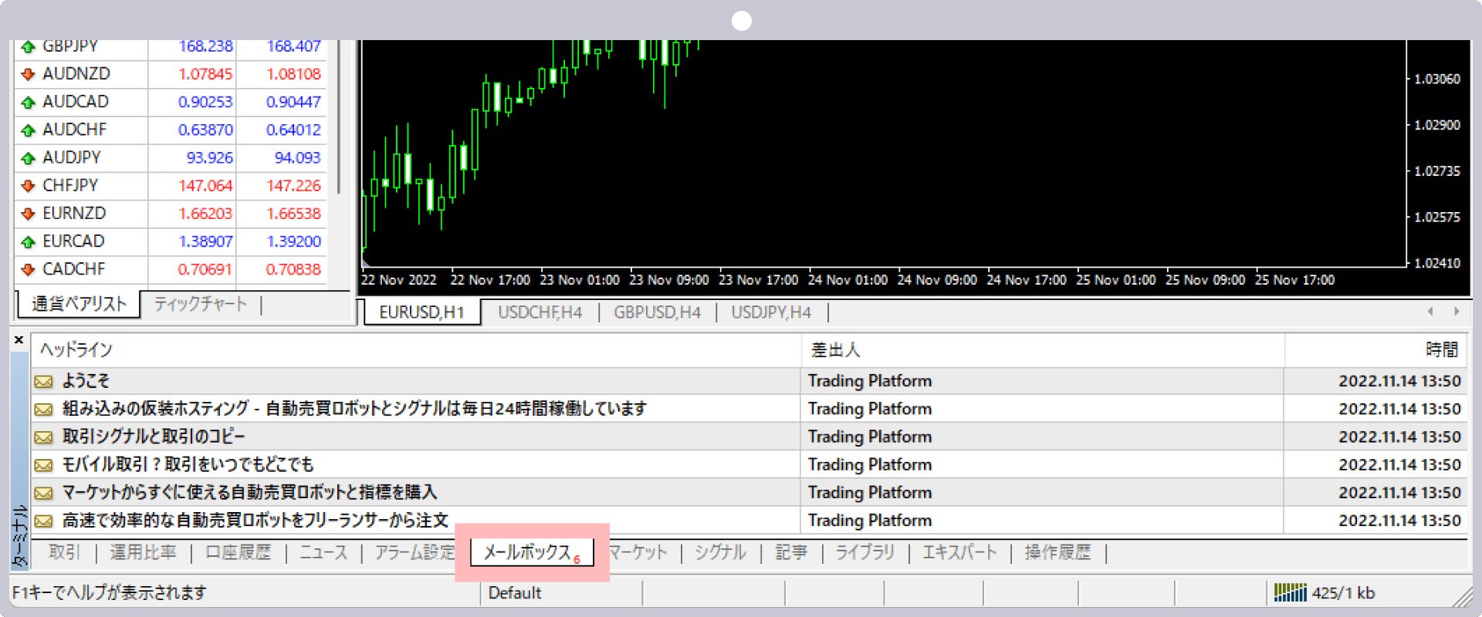Click the up arrow icon for AUDJPY
Screen dimensions: 1482x617
(29, 158)
